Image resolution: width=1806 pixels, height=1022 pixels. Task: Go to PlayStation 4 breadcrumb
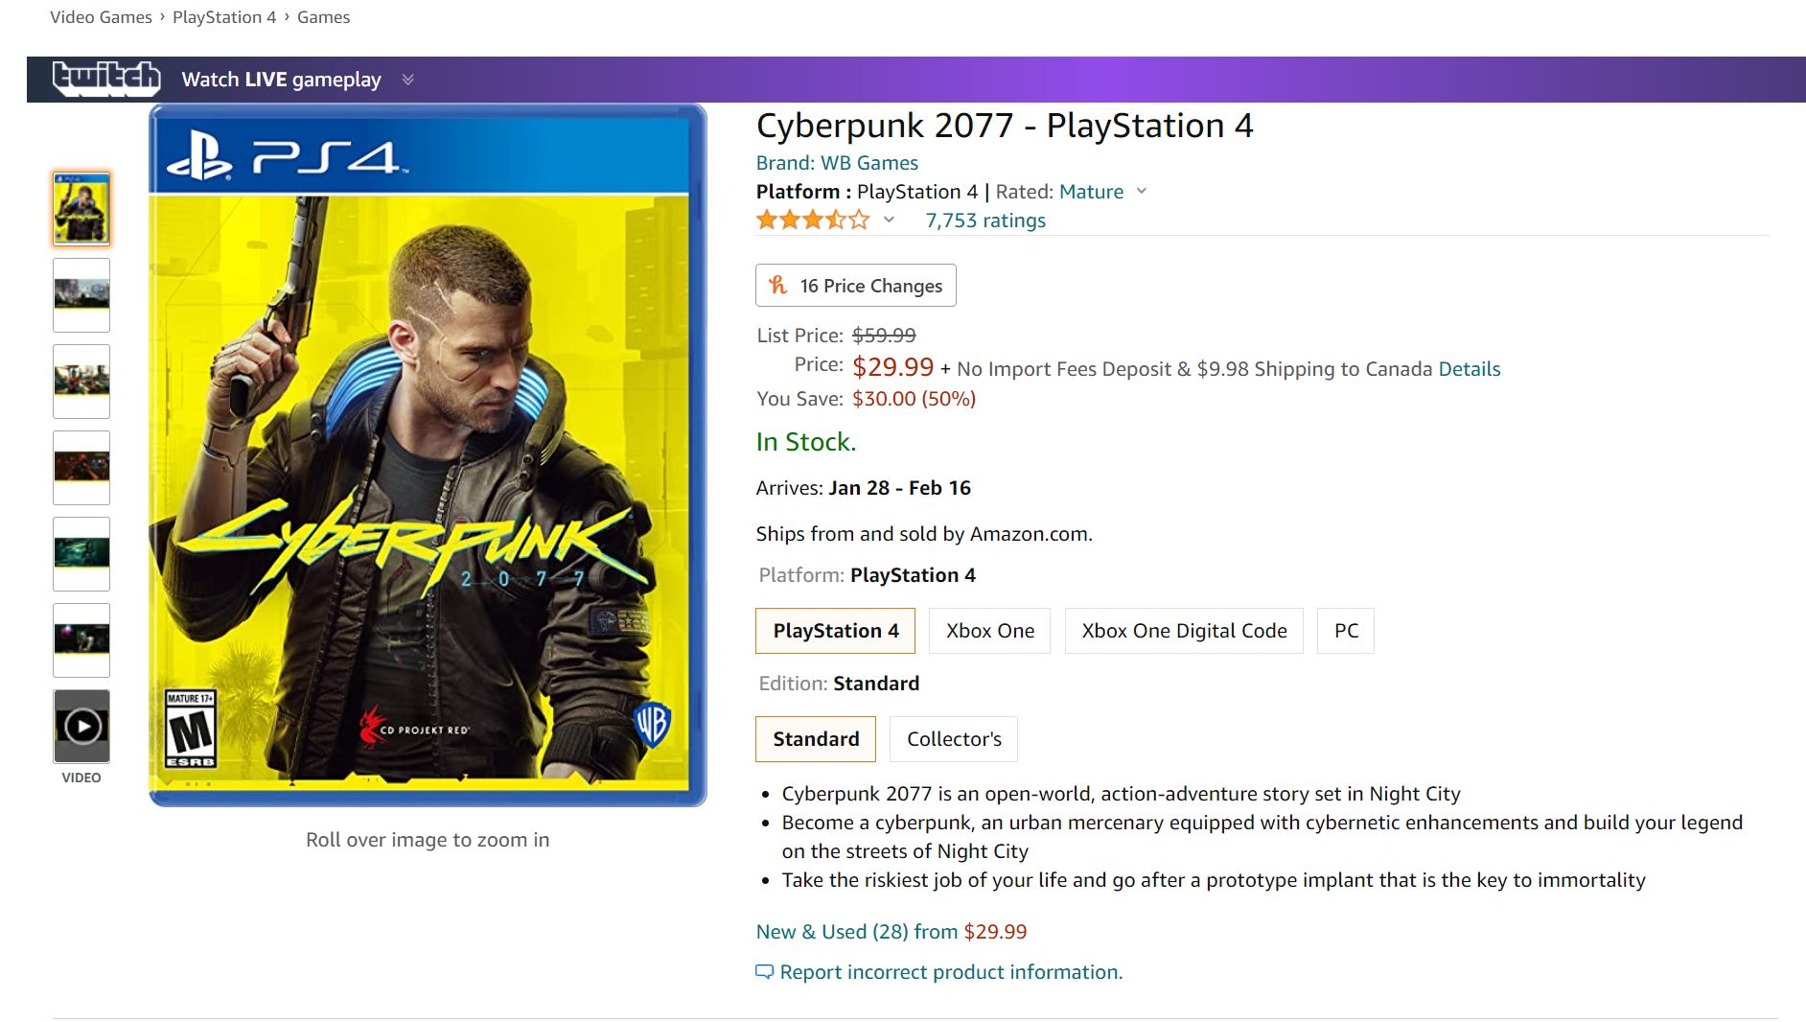[x=224, y=17]
